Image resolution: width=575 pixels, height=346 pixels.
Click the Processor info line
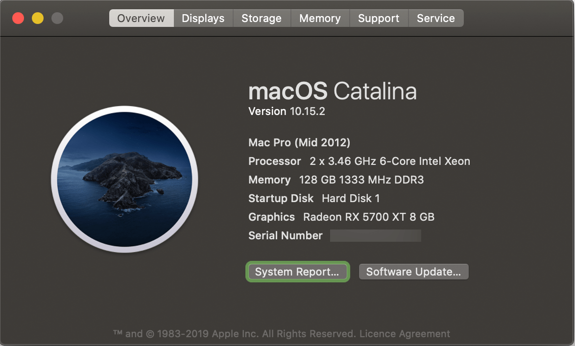[x=359, y=161]
